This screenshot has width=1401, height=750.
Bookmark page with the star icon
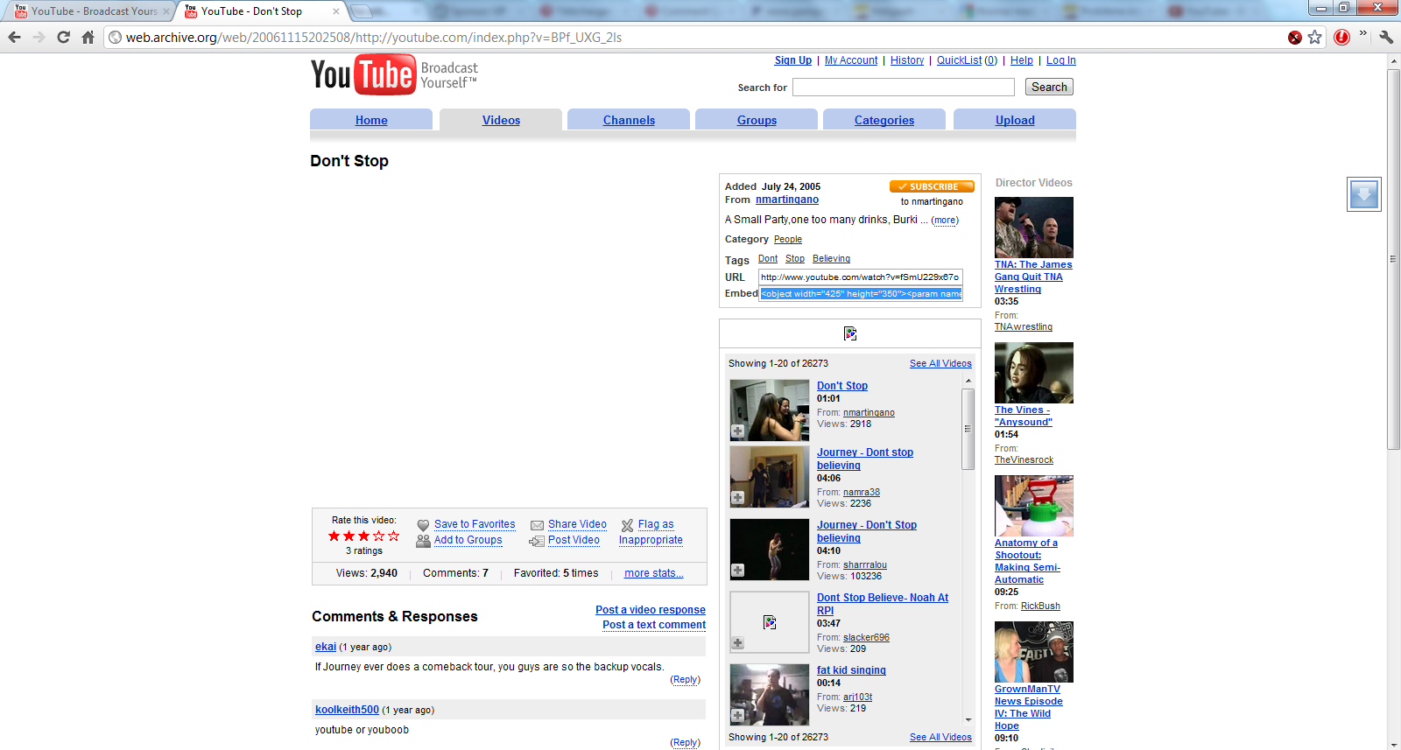(x=1315, y=37)
